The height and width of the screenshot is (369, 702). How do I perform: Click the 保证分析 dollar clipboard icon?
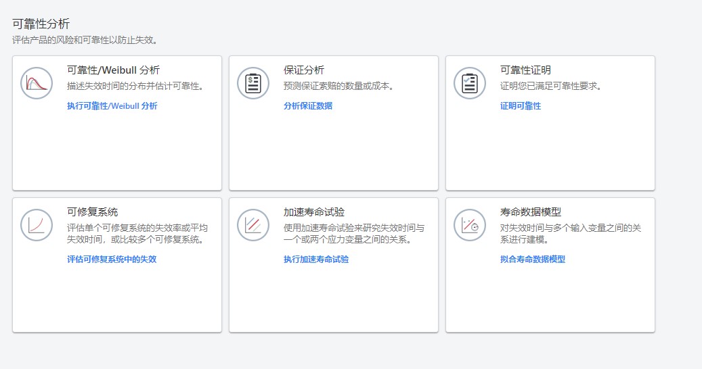point(253,83)
